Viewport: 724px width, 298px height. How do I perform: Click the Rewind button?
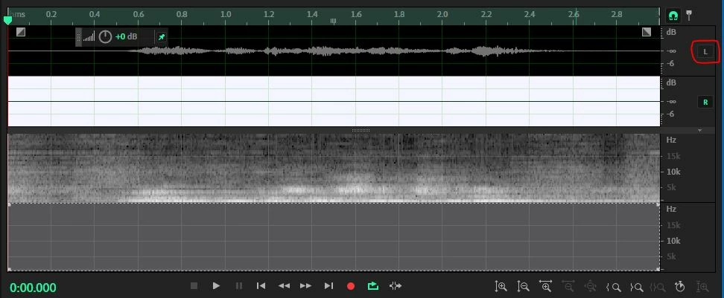click(x=284, y=286)
